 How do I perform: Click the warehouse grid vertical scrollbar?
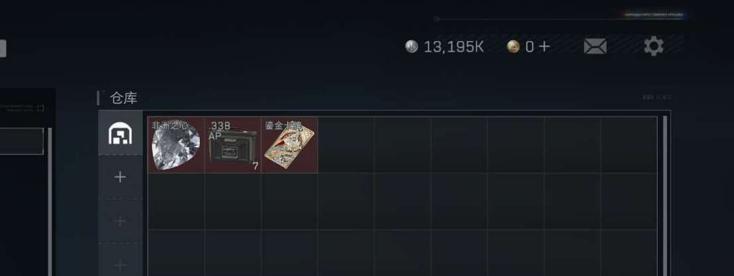tap(665, 196)
